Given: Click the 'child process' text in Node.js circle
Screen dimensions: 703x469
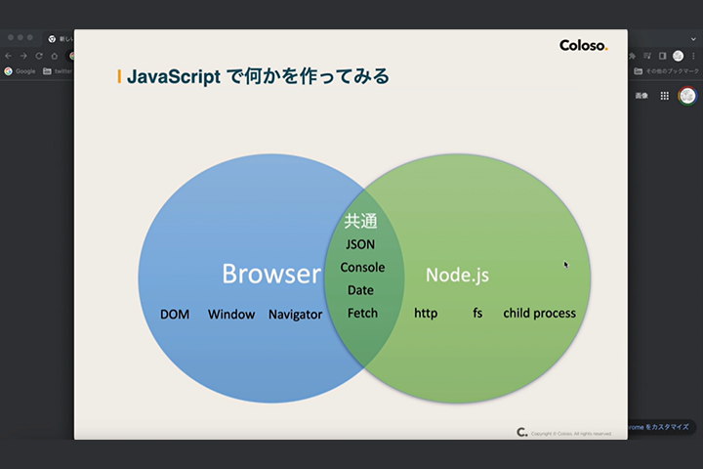Looking at the screenshot, I should pyautogui.click(x=539, y=314).
